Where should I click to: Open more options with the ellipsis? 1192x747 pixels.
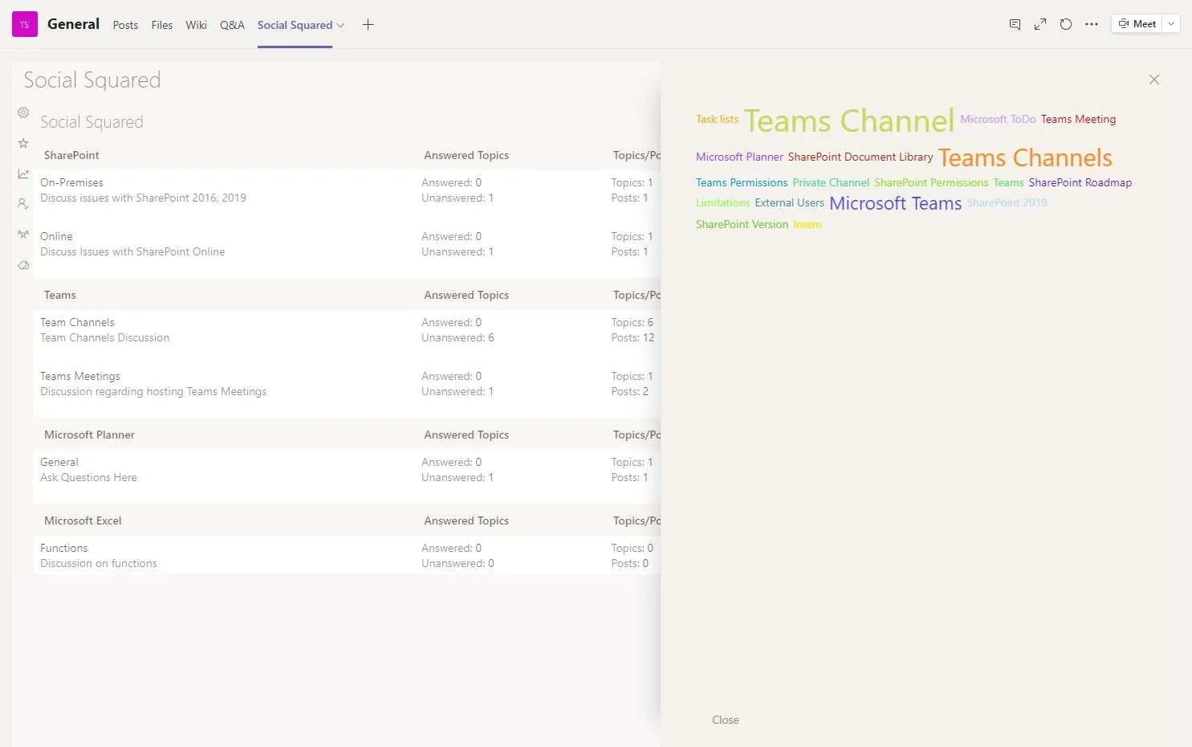click(1092, 24)
